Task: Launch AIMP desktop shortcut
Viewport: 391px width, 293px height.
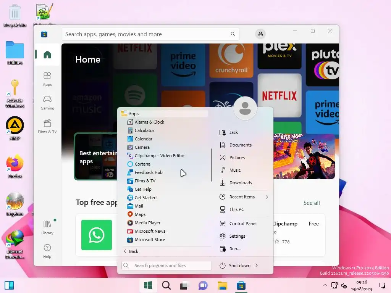Action: coord(15,128)
